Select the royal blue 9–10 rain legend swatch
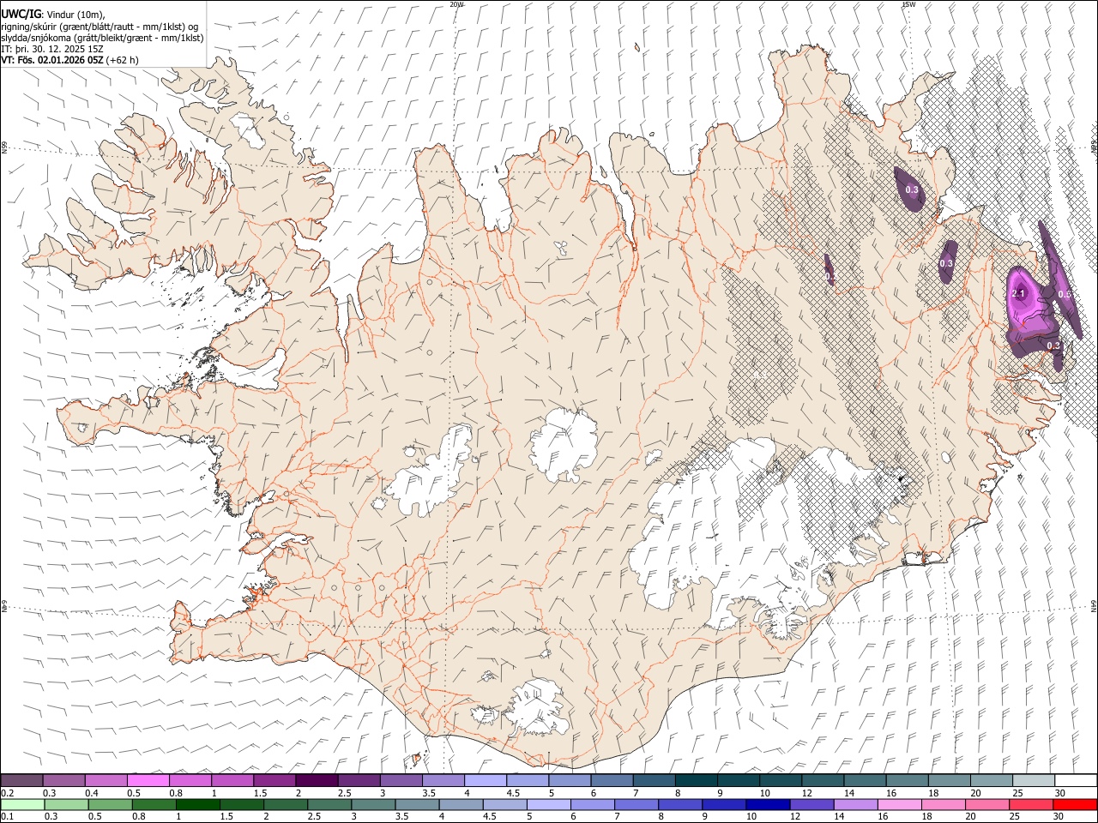 pos(724,804)
